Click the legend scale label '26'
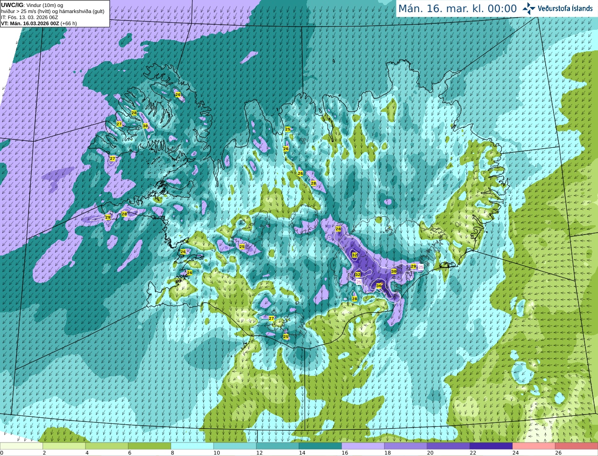 coord(558,453)
